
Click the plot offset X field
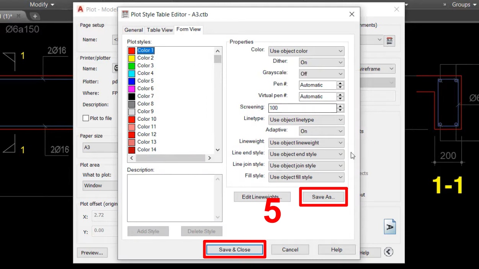[x=105, y=216]
